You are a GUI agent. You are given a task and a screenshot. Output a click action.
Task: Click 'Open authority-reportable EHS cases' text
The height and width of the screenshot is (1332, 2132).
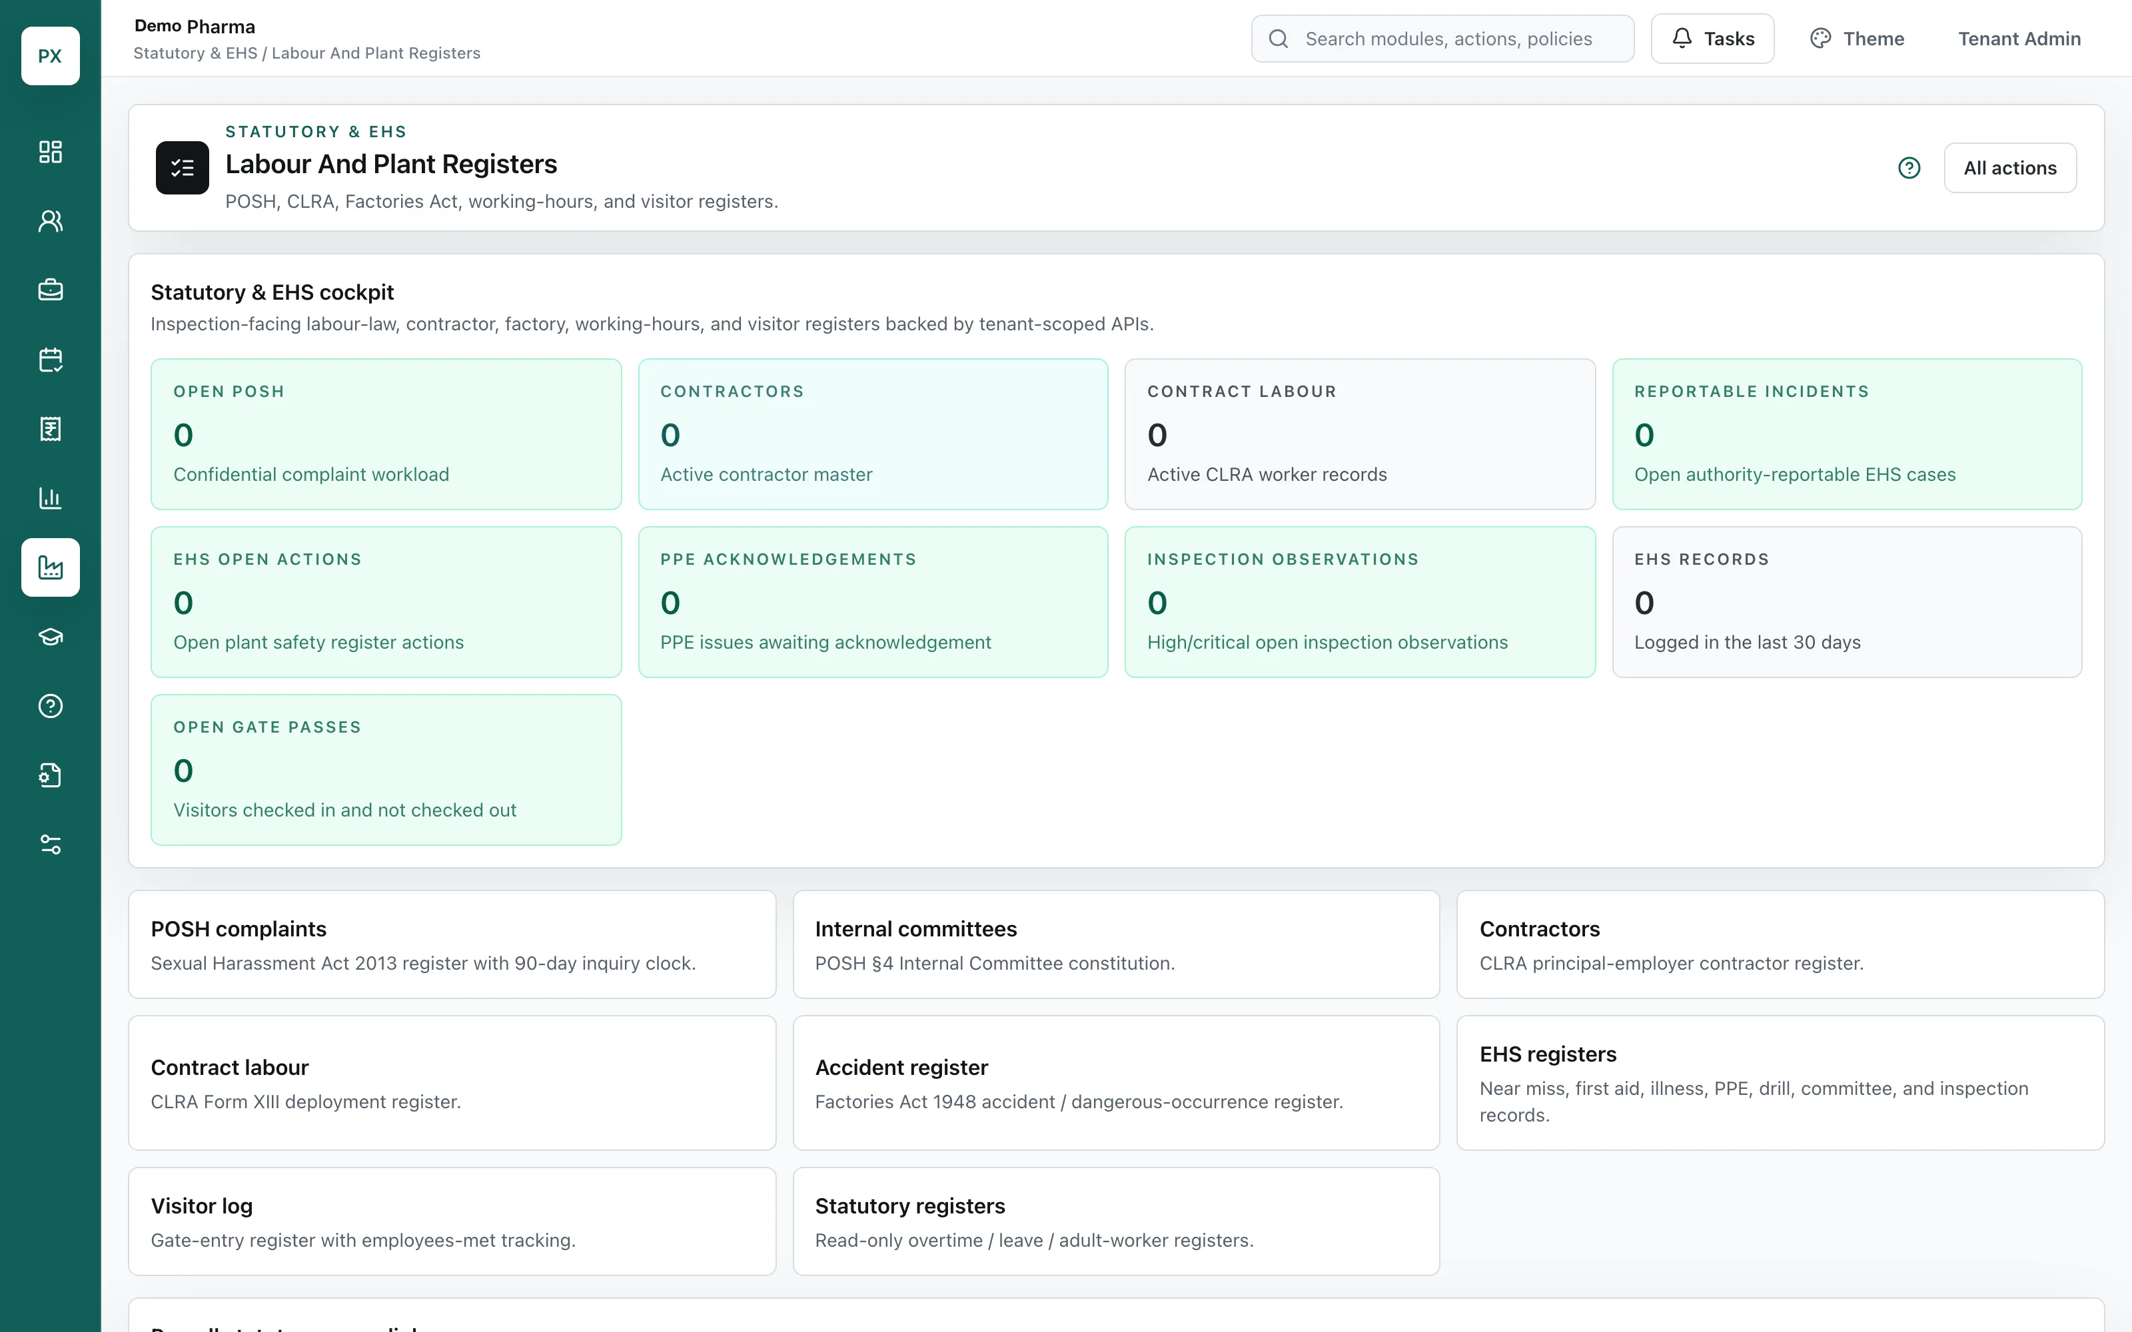click(1795, 474)
